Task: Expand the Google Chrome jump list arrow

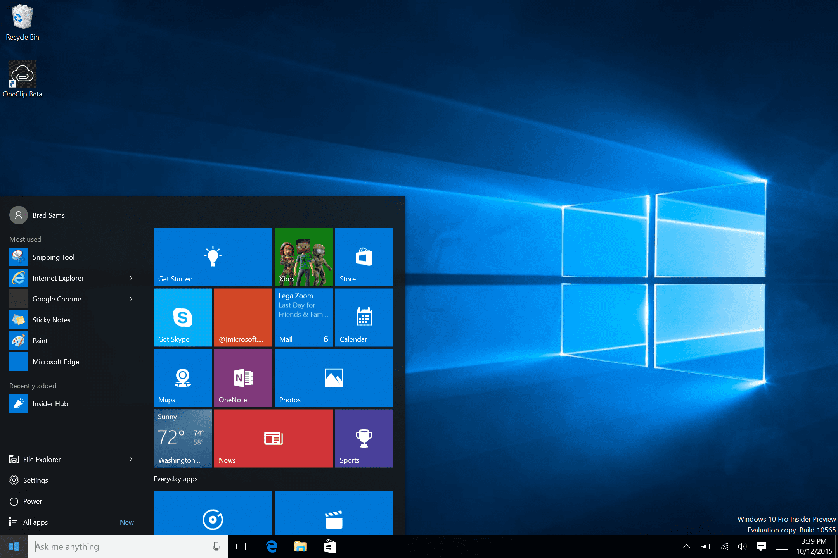Action: (131, 299)
